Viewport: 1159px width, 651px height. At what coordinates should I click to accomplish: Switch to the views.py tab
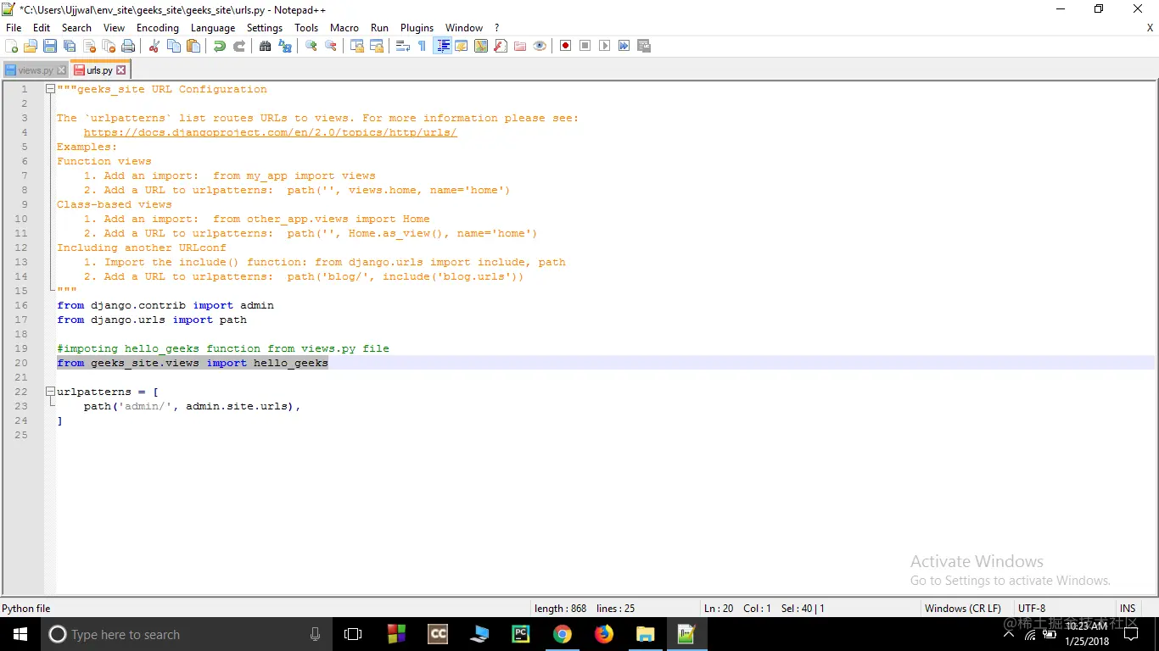pyautogui.click(x=35, y=70)
